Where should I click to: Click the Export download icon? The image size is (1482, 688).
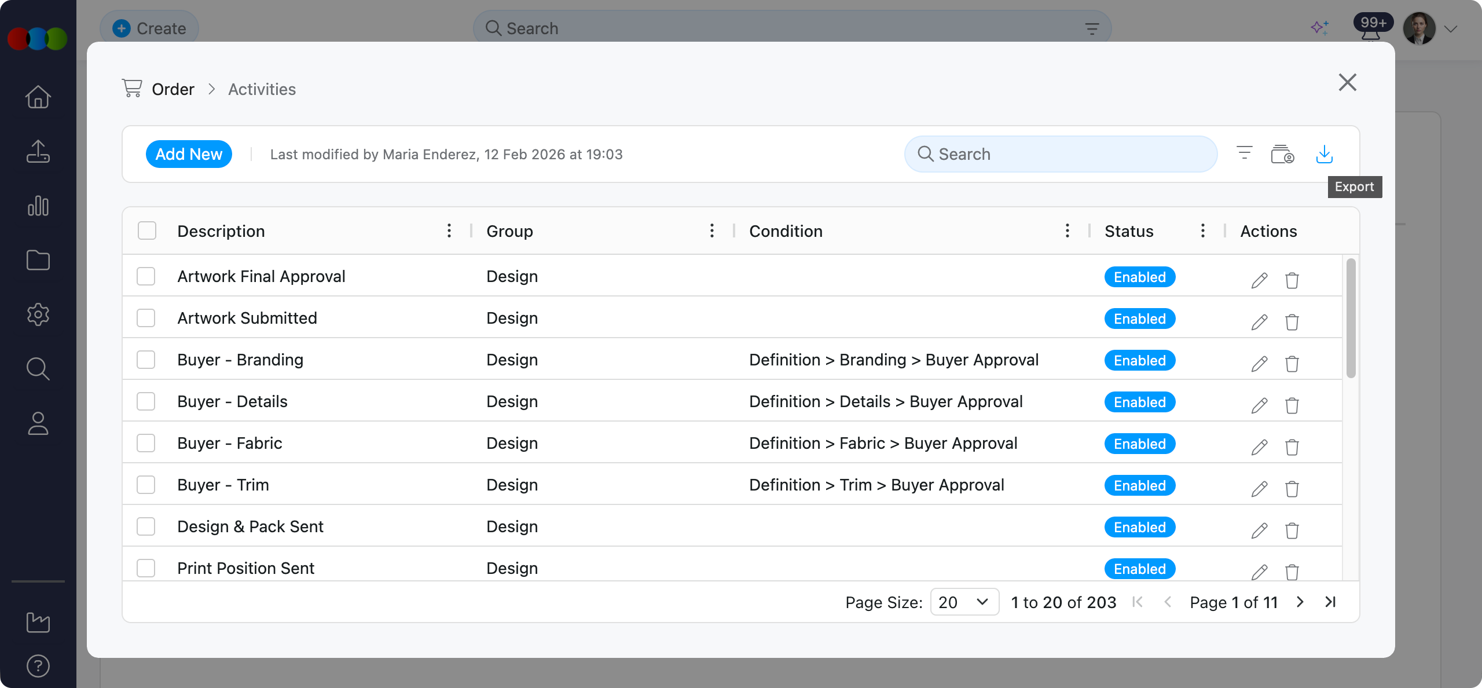point(1324,154)
